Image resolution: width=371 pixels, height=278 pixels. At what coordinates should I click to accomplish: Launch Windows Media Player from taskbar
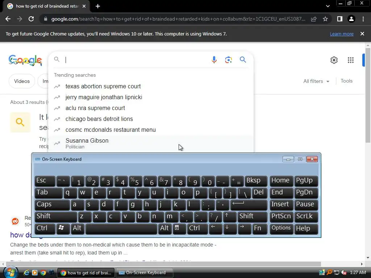pos(35,273)
